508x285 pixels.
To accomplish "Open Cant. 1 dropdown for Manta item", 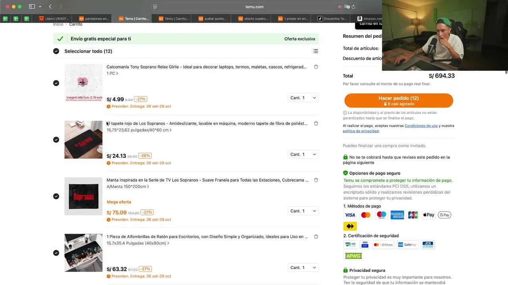I will coord(303,211).
